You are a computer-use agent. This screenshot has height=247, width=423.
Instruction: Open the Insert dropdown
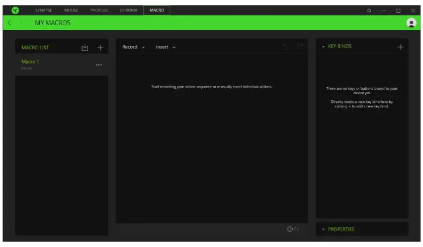[x=165, y=47]
